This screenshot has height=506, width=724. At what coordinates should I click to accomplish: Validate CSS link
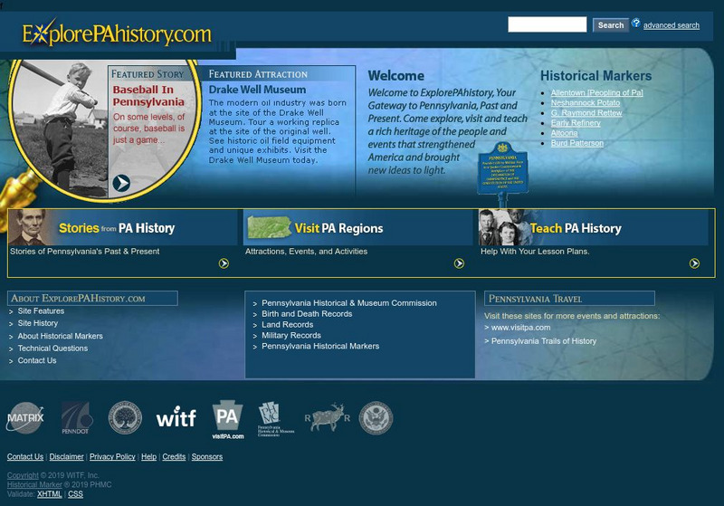click(75, 494)
